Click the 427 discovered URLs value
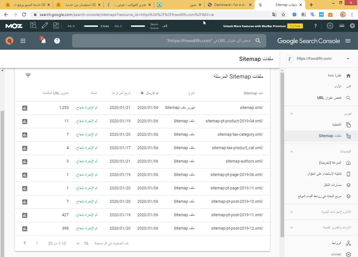Viewport: 358px width, 257px height. coord(65,215)
